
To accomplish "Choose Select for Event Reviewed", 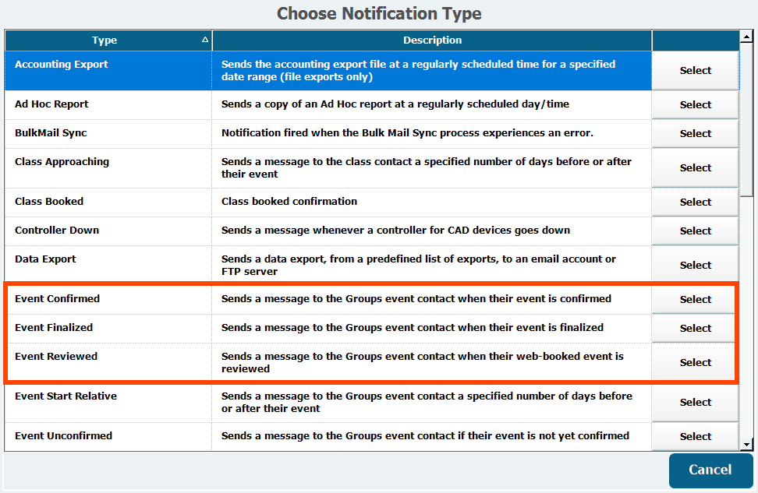I will 695,363.
